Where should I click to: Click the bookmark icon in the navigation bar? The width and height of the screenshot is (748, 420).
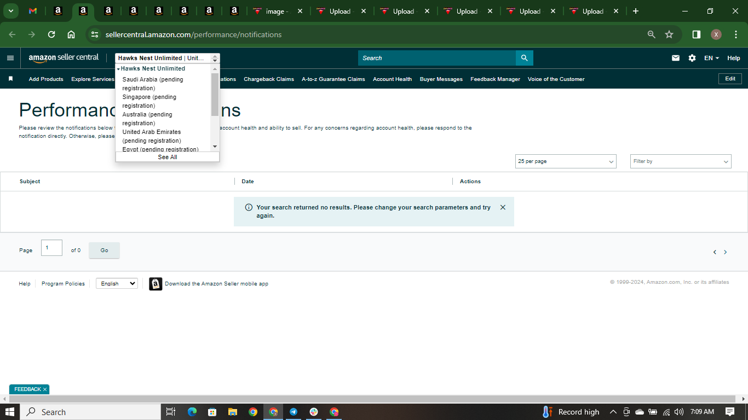point(10,79)
